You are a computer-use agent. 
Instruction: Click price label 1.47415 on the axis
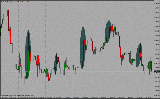click(x=157, y=77)
